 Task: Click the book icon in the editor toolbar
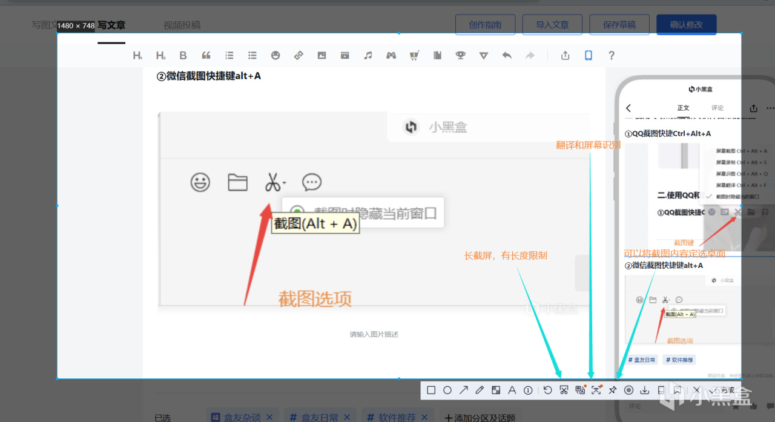[437, 56]
